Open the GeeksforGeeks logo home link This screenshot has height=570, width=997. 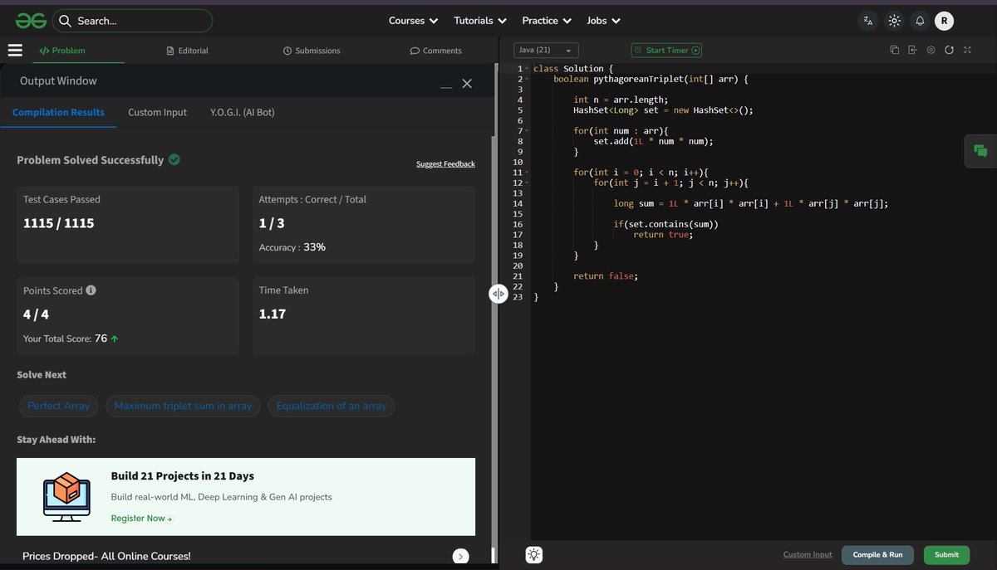point(31,21)
